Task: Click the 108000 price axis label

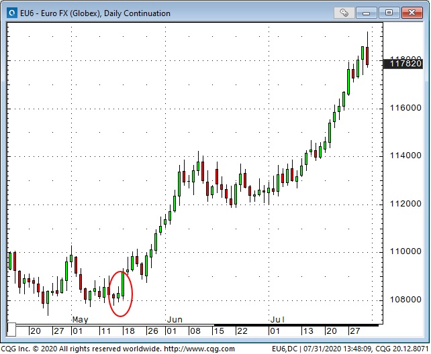Action: pos(405,300)
